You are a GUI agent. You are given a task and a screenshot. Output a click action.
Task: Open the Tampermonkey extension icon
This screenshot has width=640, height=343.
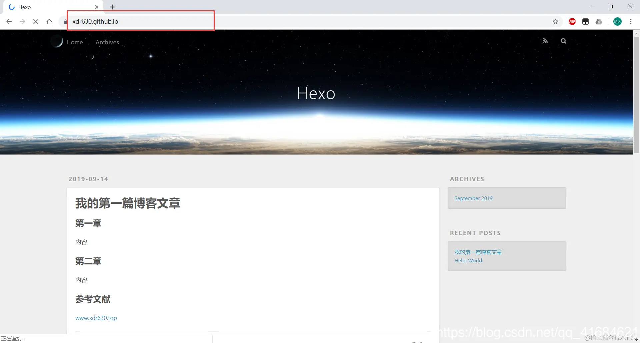click(x=585, y=22)
